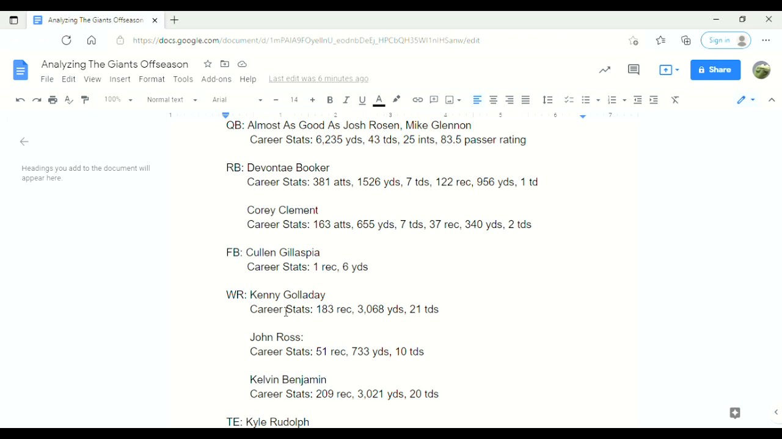Viewport: 782px width, 439px height.
Task: Run spelling and grammar check icon
Action: pos(69,100)
